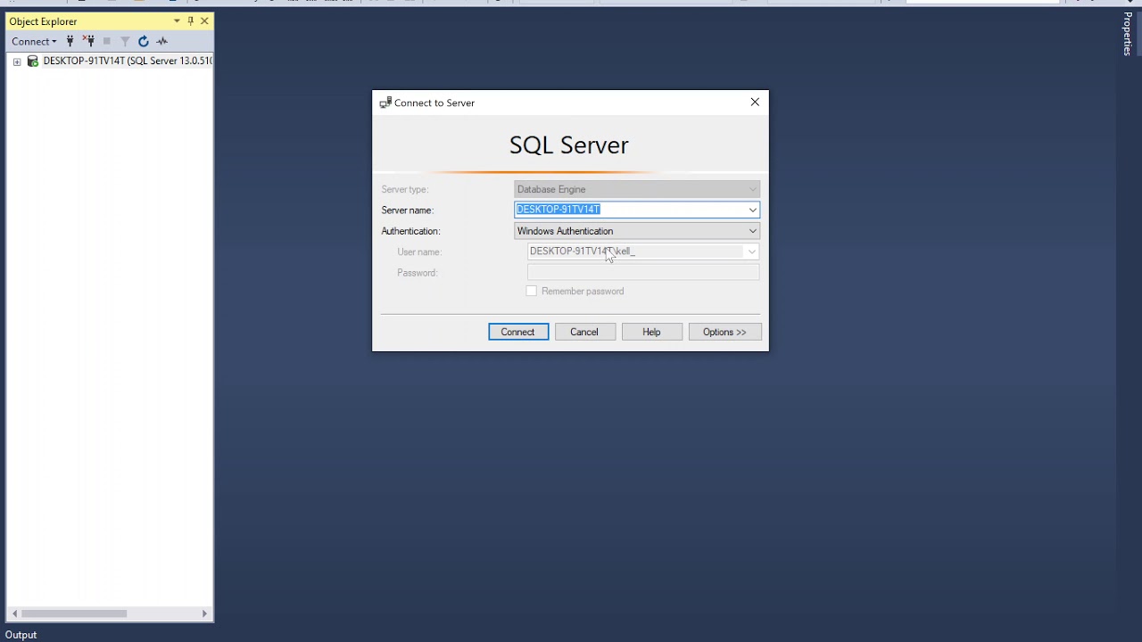This screenshot has height=642, width=1142.
Task: Open the Properties side tab
Action: coord(1128,34)
